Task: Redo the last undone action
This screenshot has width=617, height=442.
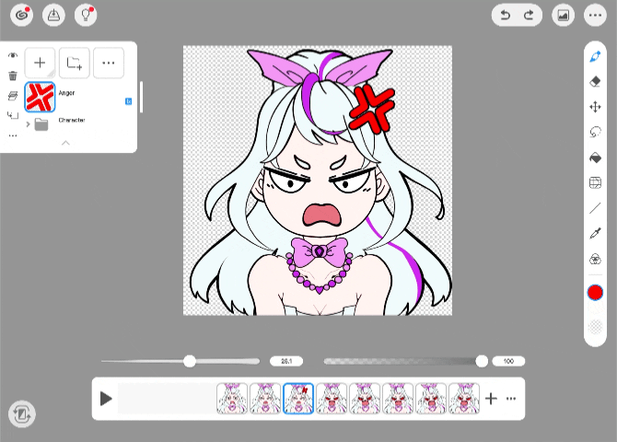Action: tap(529, 16)
